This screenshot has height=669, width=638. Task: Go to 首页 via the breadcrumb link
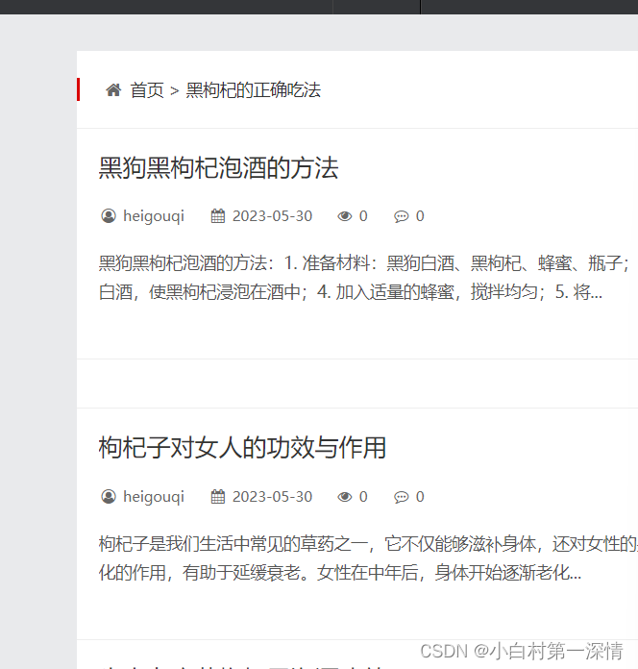pos(147,90)
